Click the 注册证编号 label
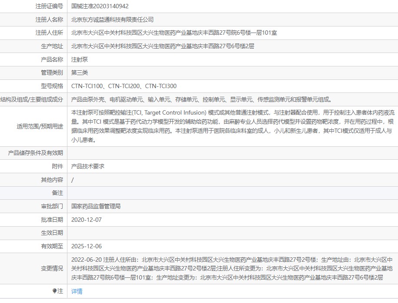The height and width of the screenshot is (303, 398). [x=49, y=7]
